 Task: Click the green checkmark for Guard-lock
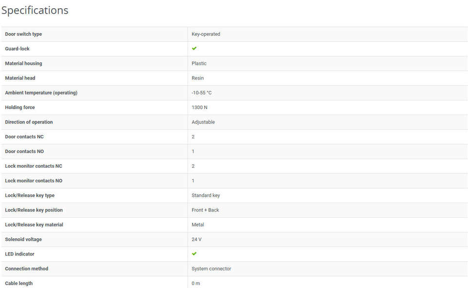tap(194, 48)
